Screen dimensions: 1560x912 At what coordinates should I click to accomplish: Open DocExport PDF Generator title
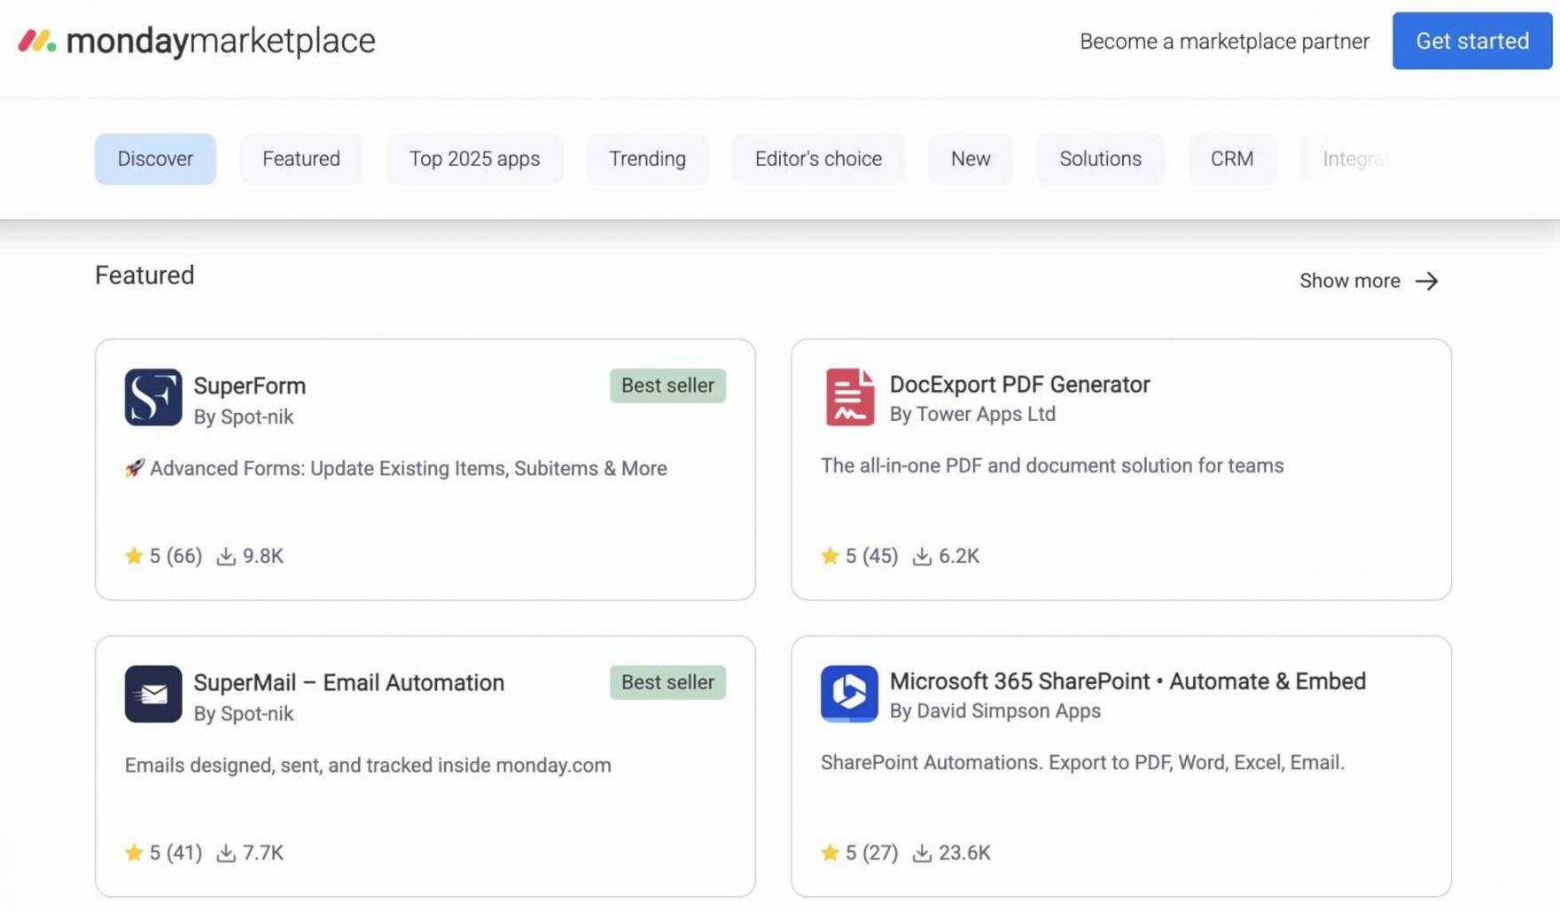(1019, 384)
